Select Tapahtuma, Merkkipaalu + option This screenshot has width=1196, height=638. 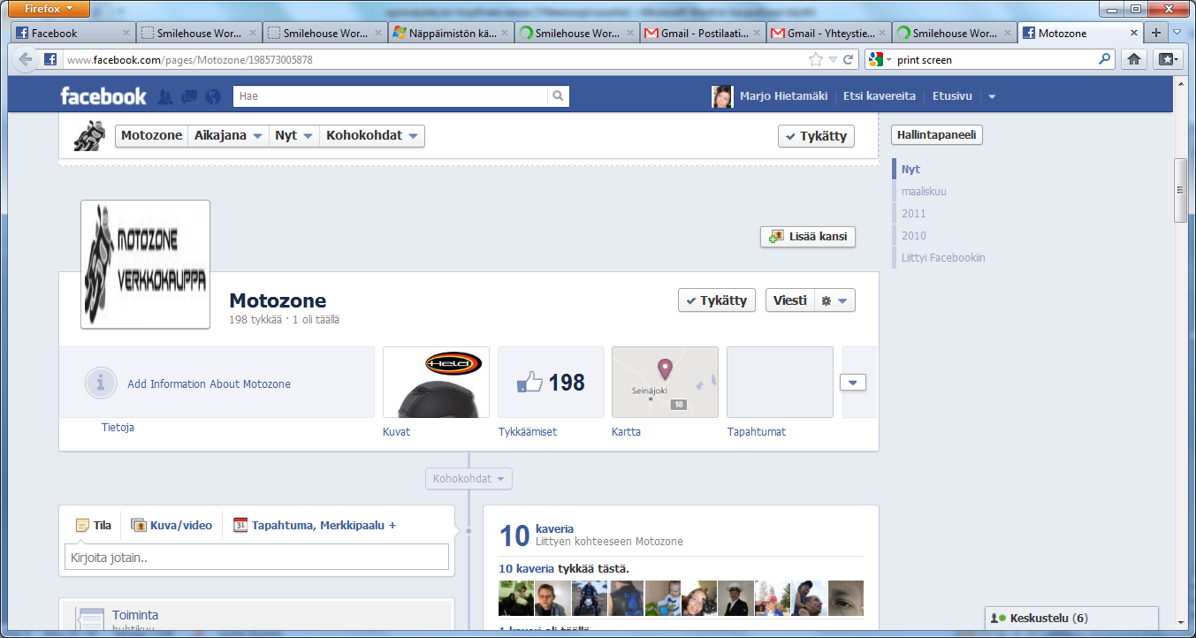click(315, 526)
